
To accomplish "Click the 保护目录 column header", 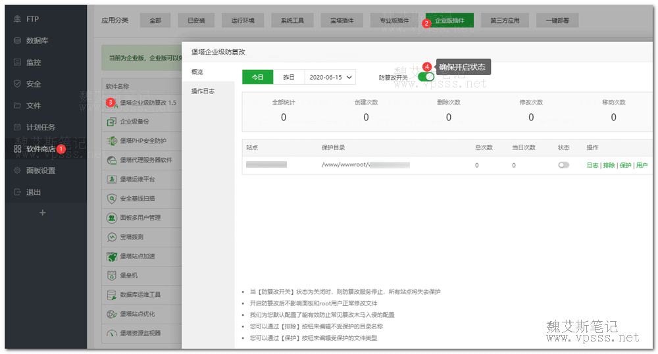I will (333, 147).
